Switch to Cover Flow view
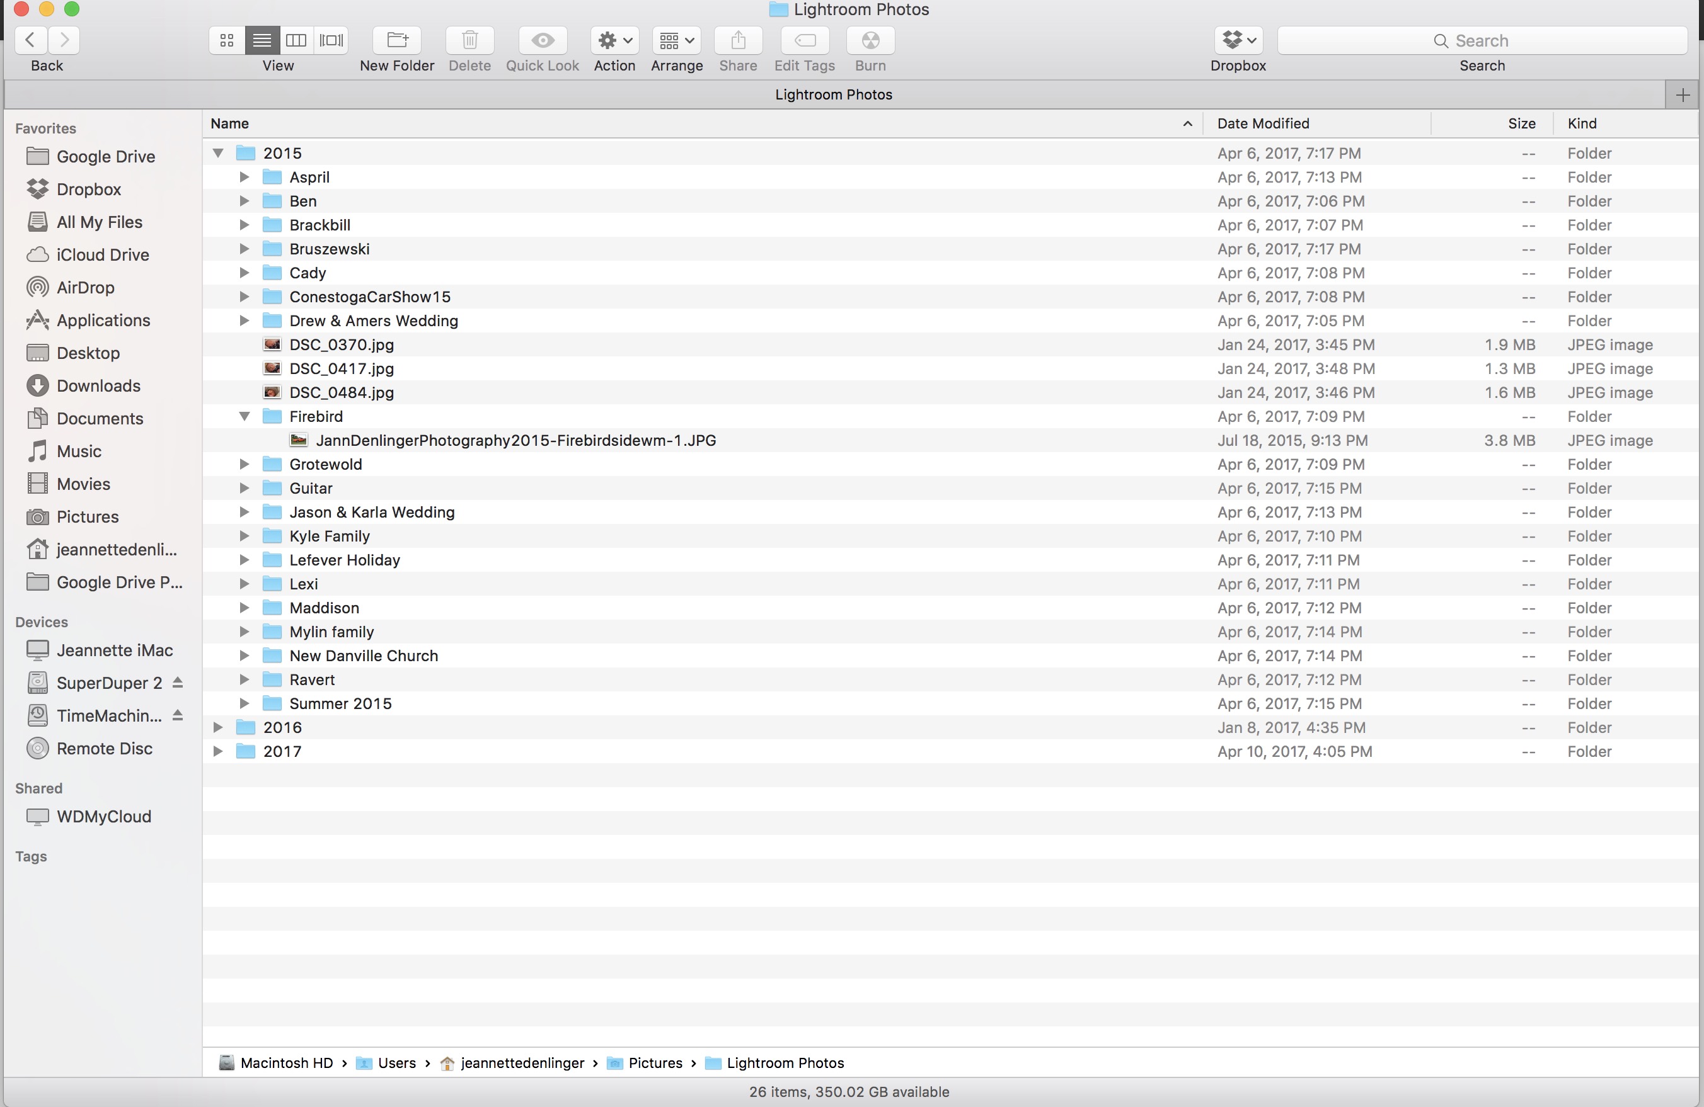Image resolution: width=1704 pixels, height=1107 pixels. [x=331, y=41]
